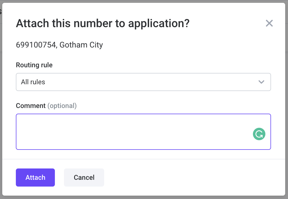Confirm with the purple Attach button
Screen dimensions: 288x199
point(35,178)
